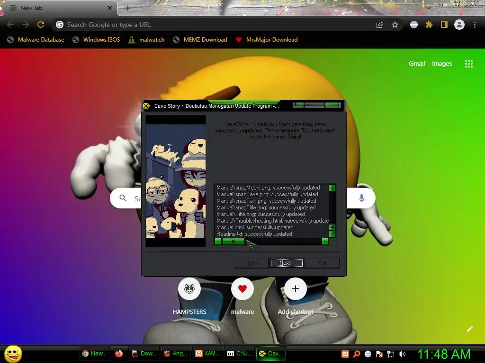Viewport: 485px width, 363px height.
Task: Click the orange magnifier tray icon
Action: (x=356, y=354)
